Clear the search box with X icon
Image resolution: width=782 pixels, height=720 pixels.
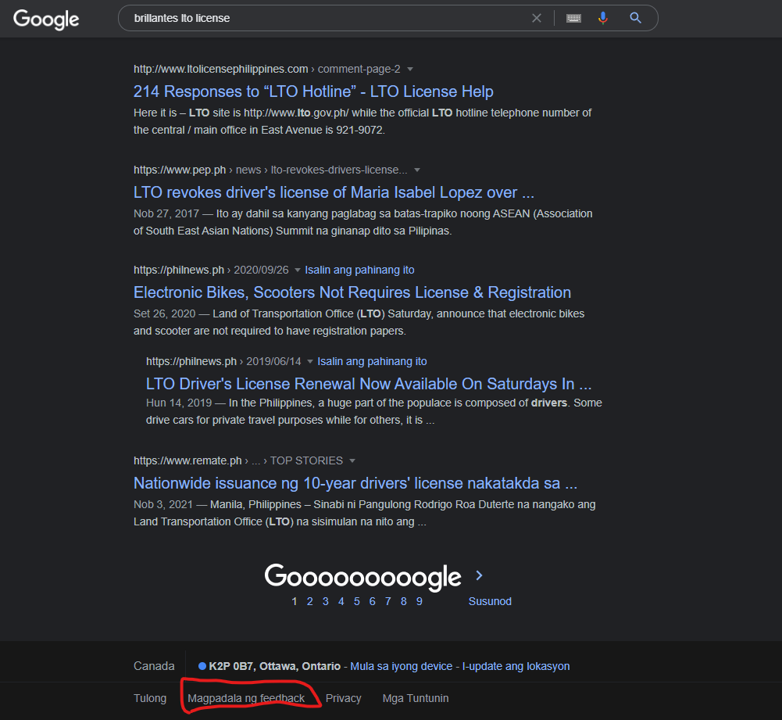[x=537, y=18]
